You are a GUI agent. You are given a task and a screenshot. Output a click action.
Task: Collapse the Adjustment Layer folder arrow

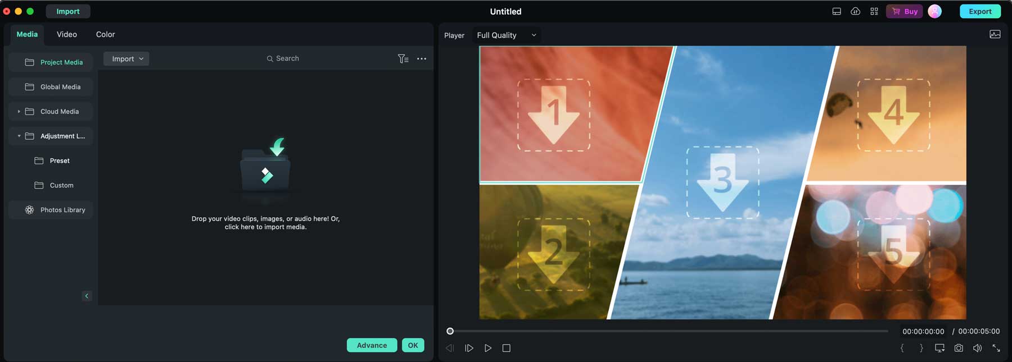coord(19,136)
